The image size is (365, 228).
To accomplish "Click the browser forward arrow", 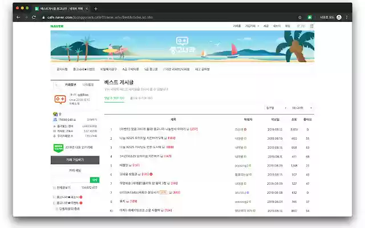I will pos(26,17).
